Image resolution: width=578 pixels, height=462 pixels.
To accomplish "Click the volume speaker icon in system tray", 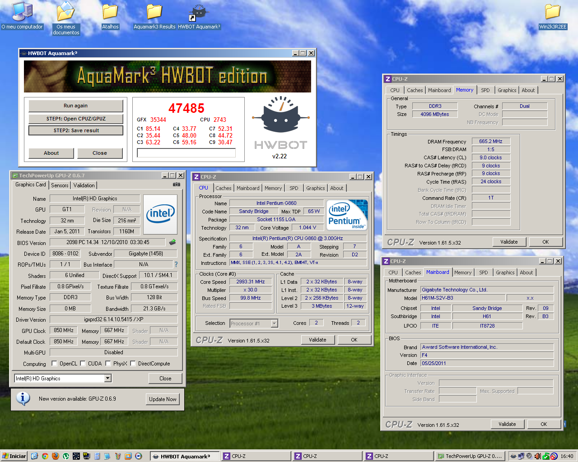I will [x=529, y=456].
